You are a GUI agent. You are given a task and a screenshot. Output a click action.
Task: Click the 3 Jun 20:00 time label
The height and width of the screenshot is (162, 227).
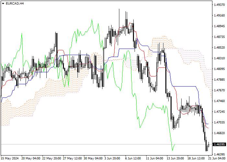click(112, 158)
